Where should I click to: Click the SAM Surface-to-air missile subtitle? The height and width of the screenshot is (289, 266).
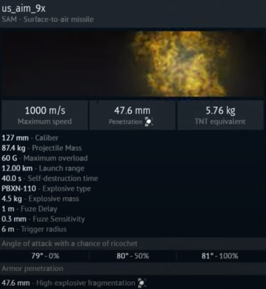point(48,19)
